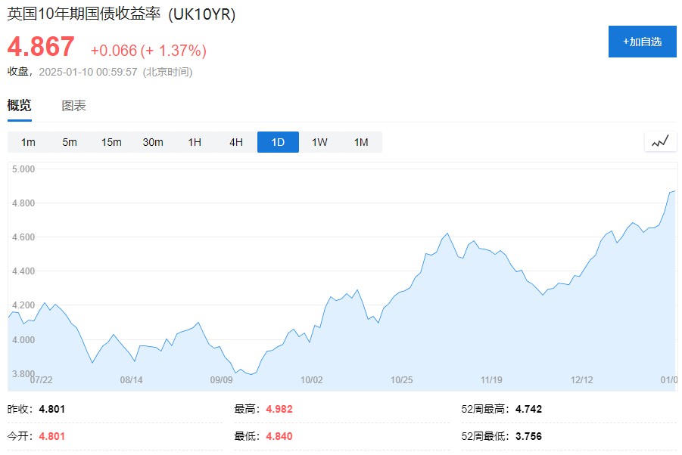Set chart period to 1H
Viewport: 682px width, 455px height.
point(195,142)
